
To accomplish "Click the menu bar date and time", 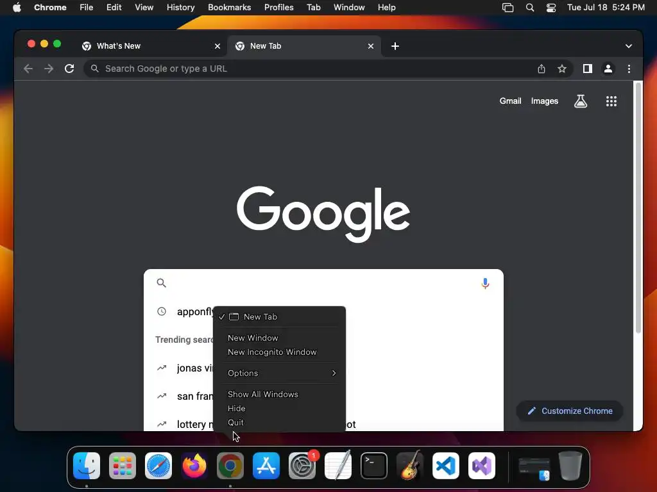I will [606, 8].
